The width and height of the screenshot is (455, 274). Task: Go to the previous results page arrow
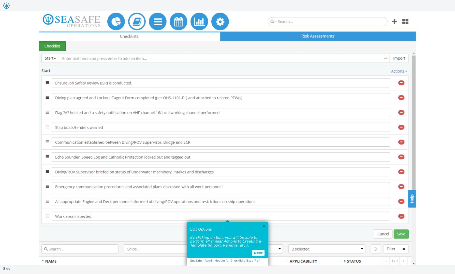pyautogui.click(x=386, y=261)
